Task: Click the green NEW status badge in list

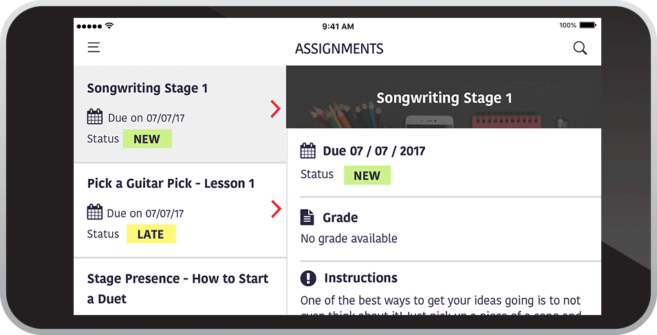Action: pos(147,138)
